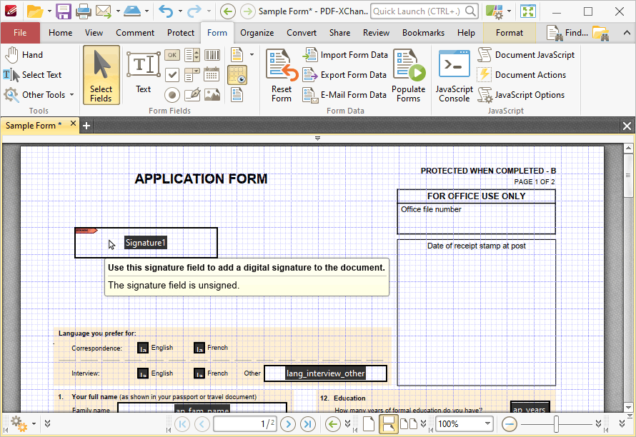The image size is (636, 437).
Task: Insert an OK push button field
Action: point(172,55)
